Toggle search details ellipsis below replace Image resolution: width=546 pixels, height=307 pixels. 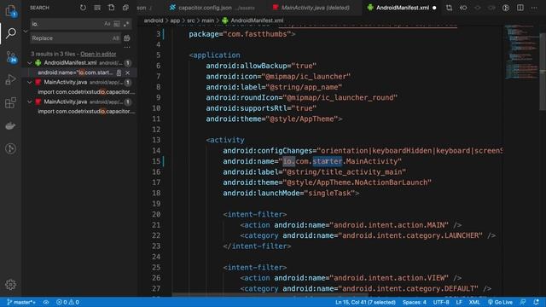[127, 47]
